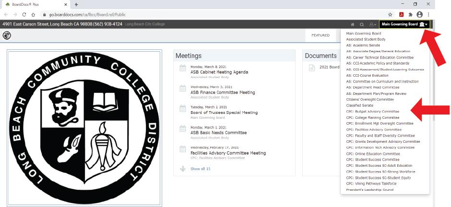Open a new browser tab
The height and width of the screenshot is (207, 451).
[76, 5]
